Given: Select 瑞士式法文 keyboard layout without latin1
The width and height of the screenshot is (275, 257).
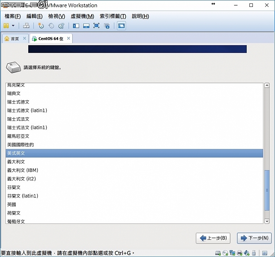Looking at the screenshot, I should (134, 119).
